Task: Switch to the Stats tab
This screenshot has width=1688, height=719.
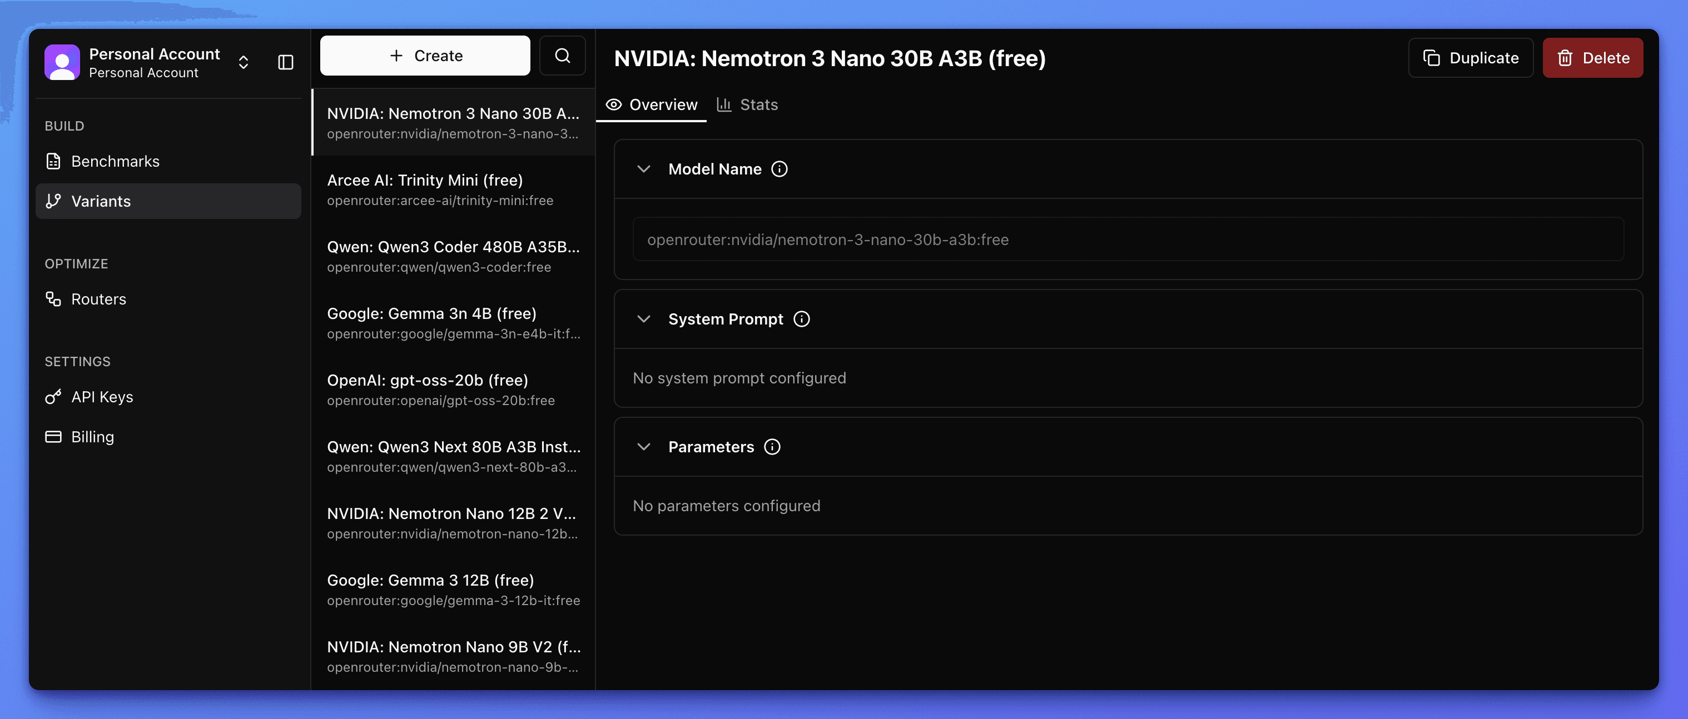Action: [748, 105]
